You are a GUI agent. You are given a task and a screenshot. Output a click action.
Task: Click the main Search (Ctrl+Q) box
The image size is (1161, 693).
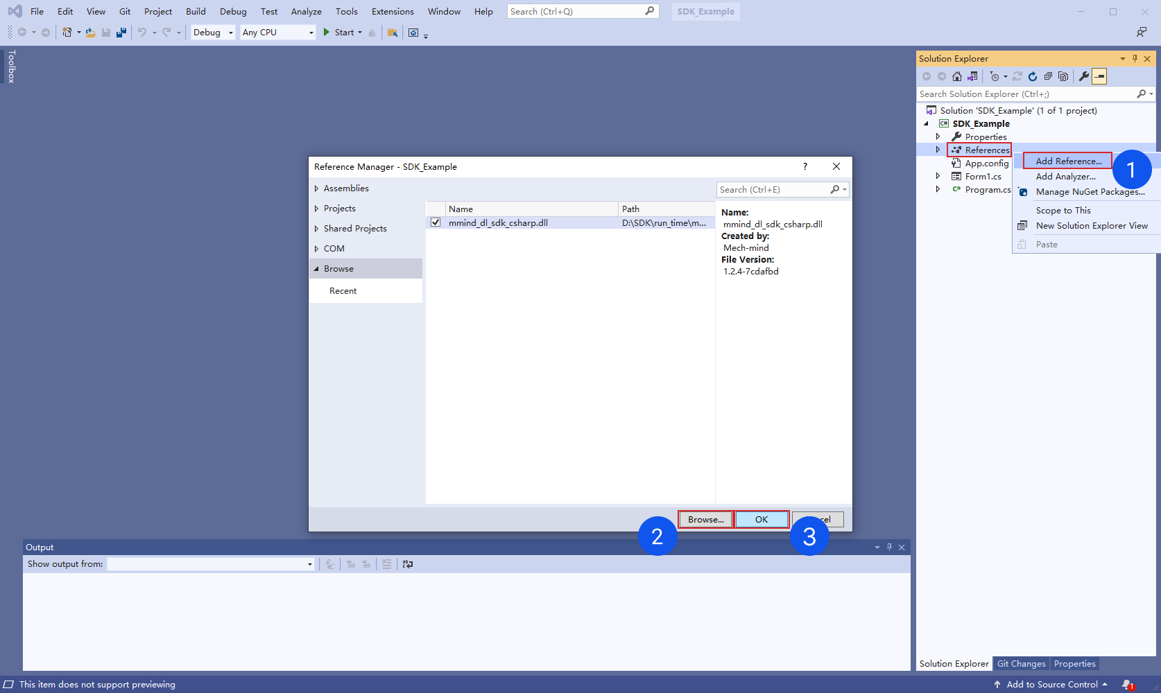point(583,11)
